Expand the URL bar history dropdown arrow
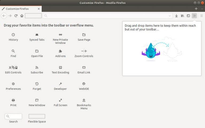The width and height of the screenshot is (205, 128). 170,16
